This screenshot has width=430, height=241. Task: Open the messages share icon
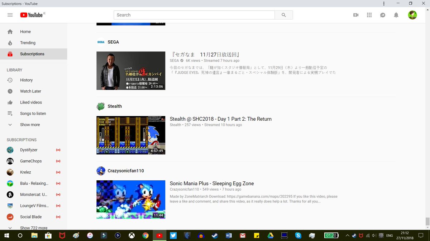(383, 15)
